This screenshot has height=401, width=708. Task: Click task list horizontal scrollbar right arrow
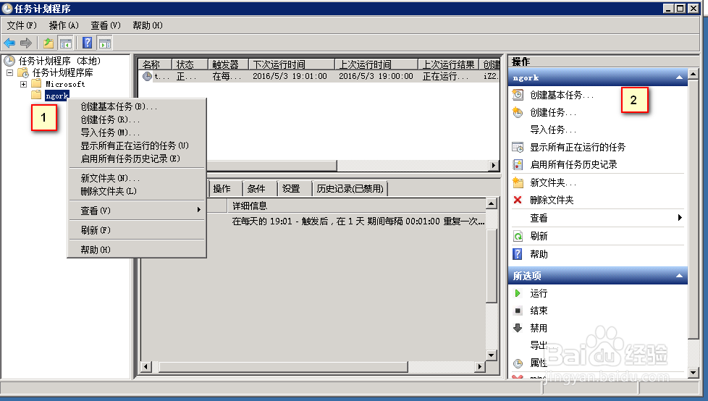(x=494, y=165)
